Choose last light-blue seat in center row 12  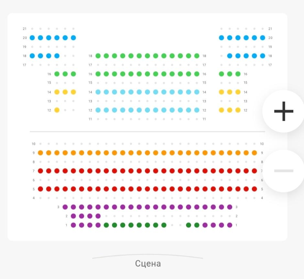point(197,110)
